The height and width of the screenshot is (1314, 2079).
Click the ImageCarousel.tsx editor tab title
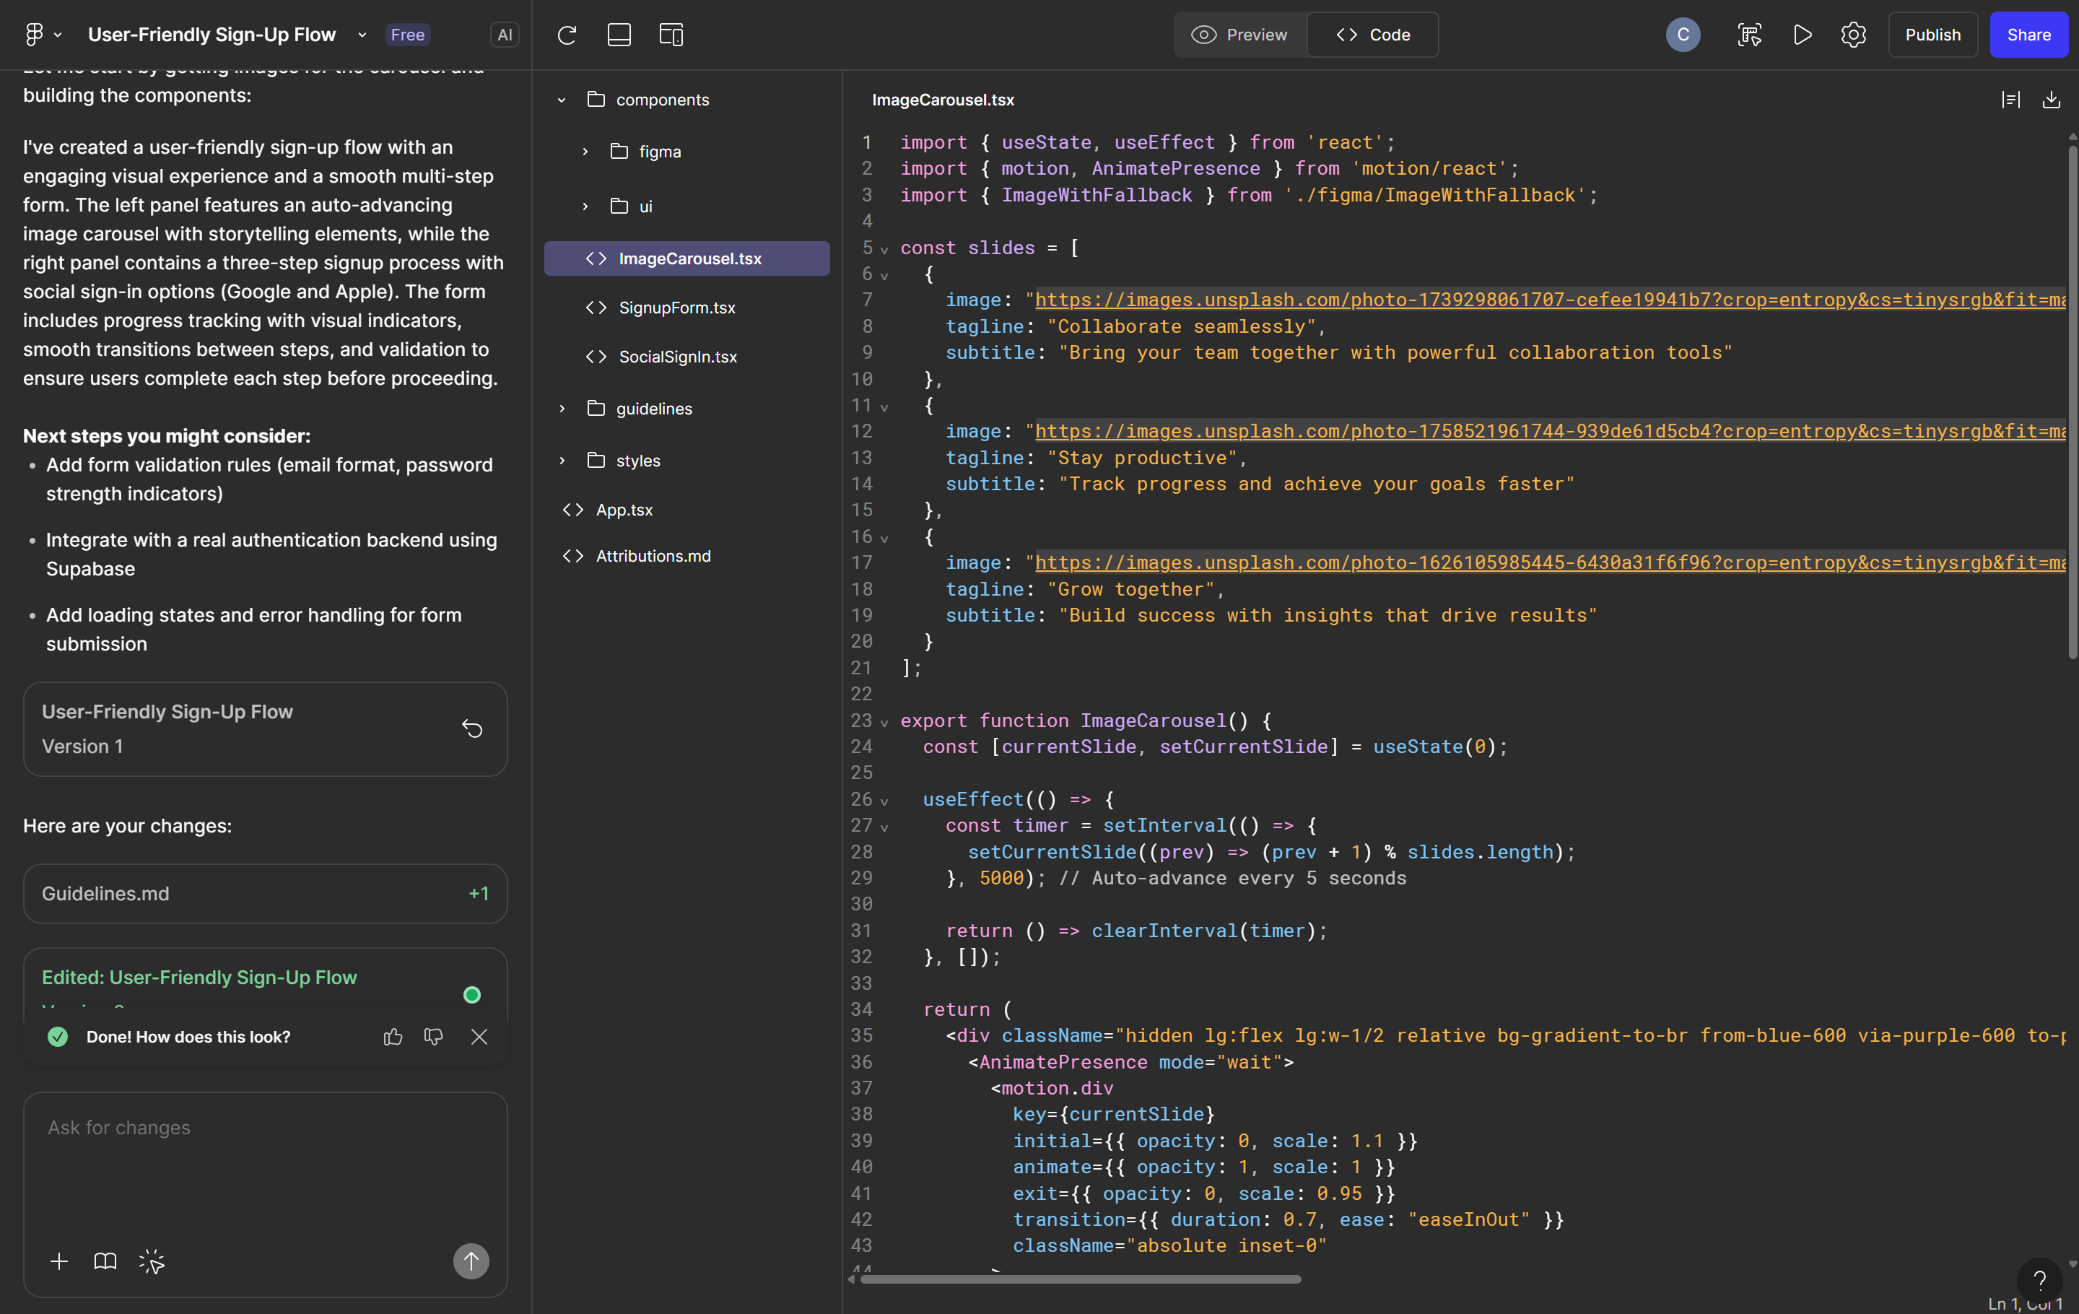[943, 100]
